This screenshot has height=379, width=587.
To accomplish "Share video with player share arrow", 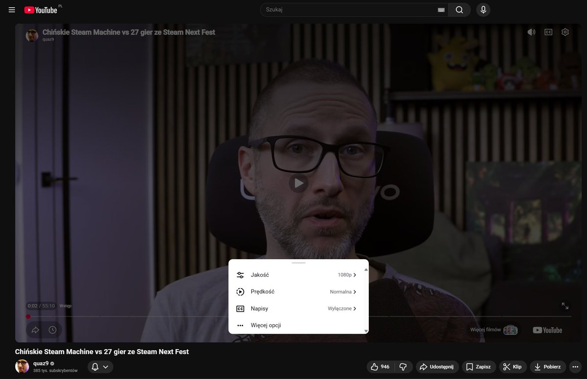I will [x=35, y=330].
